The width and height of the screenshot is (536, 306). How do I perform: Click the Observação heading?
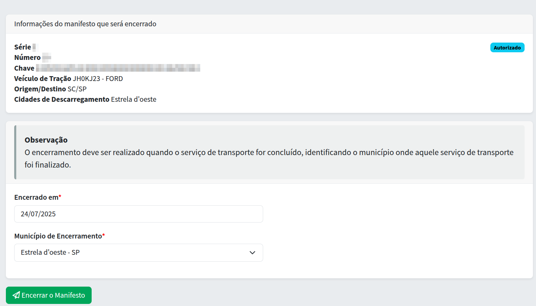[46, 140]
